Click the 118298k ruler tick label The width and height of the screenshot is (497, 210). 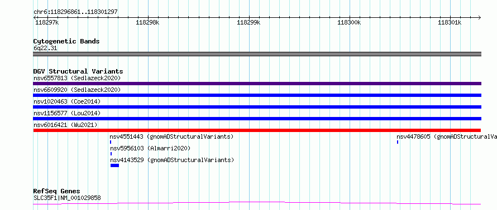[147, 22]
